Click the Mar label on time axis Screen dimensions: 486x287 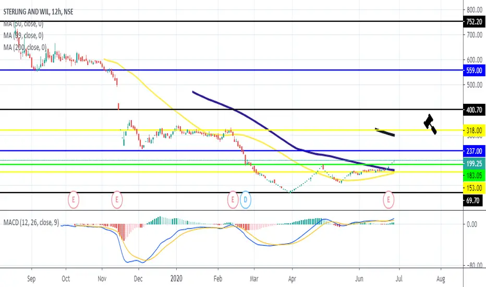(x=254, y=279)
